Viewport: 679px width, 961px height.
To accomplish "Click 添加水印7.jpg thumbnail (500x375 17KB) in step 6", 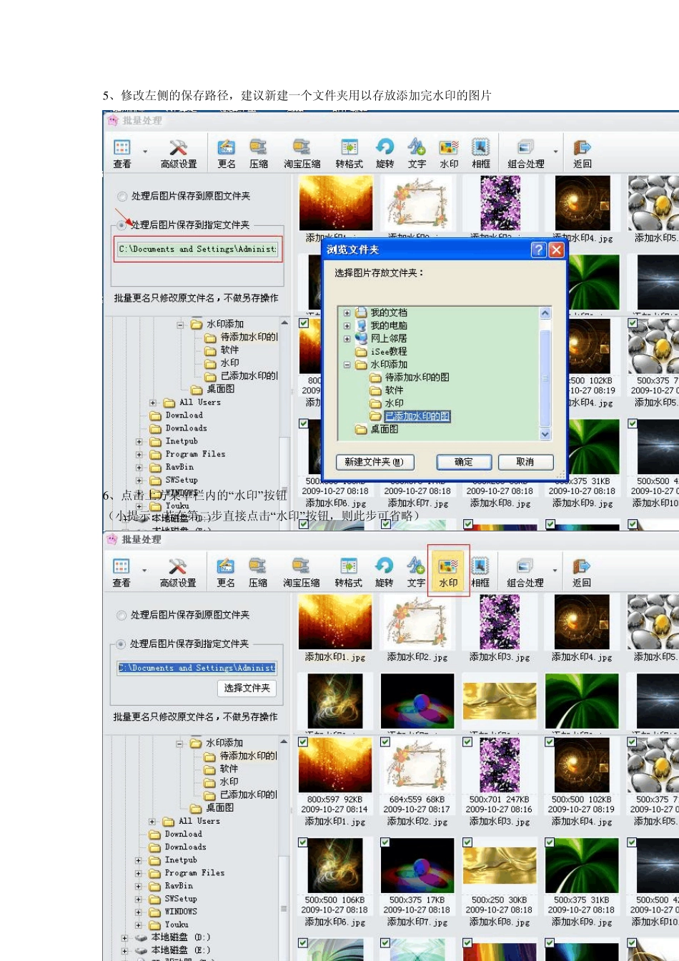I will point(417,867).
